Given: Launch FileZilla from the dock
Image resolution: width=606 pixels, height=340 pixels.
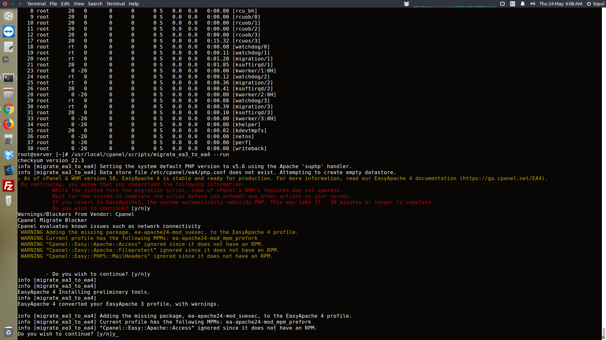Looking at the screenshot, I should point(9,186).
